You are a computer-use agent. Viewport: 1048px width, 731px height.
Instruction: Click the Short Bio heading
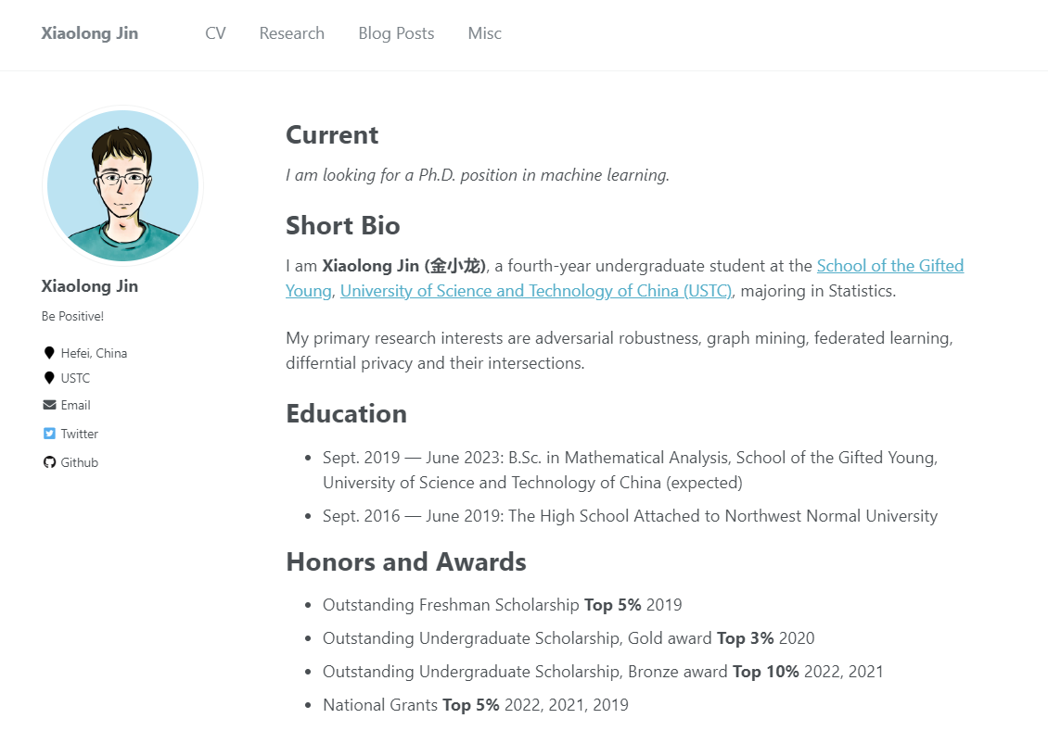(343, 226)
